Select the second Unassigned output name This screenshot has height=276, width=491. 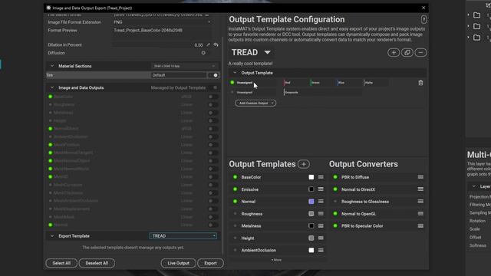click(x=245, y=92)
